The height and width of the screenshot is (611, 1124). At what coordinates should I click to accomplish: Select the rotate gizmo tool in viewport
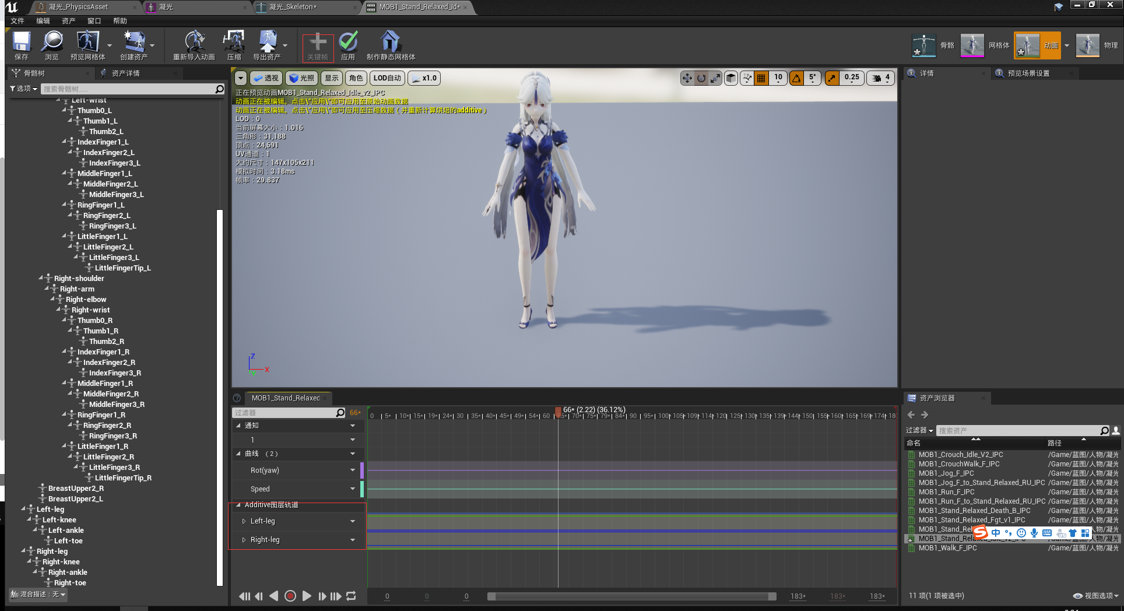coord(701,78)
